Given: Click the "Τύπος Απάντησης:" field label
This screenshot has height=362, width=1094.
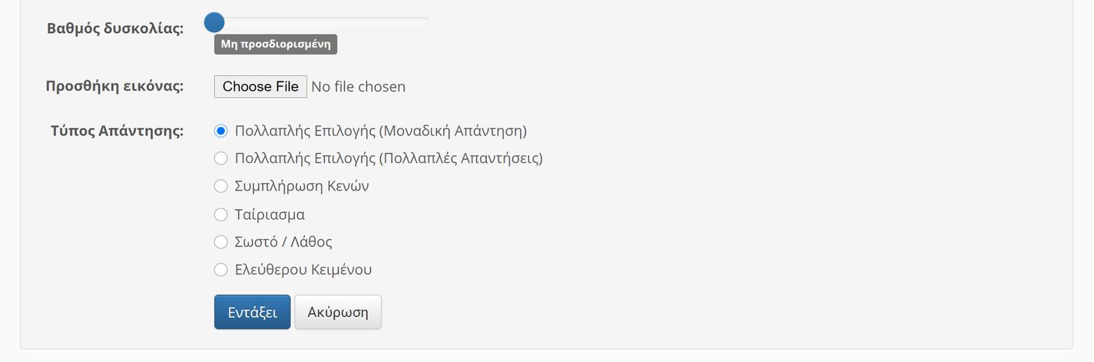Looking at the screenshot, I should pyautogui.click(x=117, y=131).
